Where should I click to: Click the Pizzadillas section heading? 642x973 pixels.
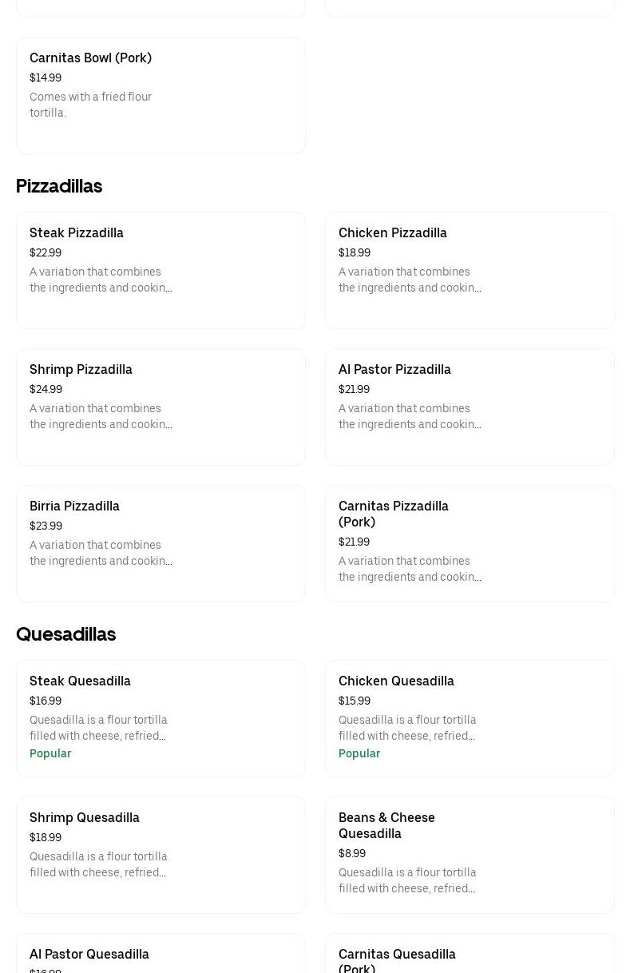(x=59, y=186)
